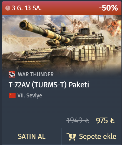Click the crossed-out 1949 ₺ original price
The image size is (122, 145).
78,121
